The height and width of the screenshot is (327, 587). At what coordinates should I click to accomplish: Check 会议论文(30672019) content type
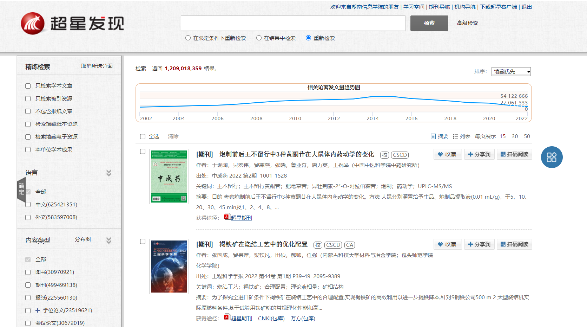tap(28, 323)
